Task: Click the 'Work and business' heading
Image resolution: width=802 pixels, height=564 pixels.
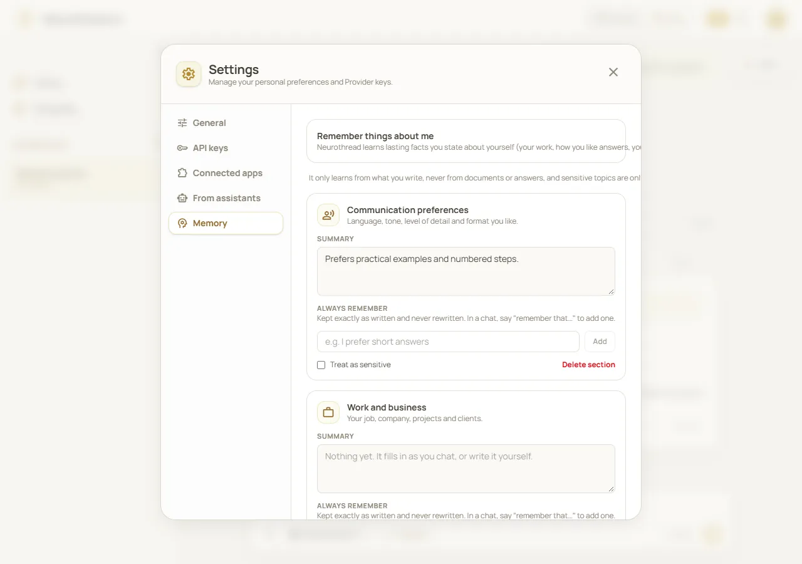Action: point(387,407)
